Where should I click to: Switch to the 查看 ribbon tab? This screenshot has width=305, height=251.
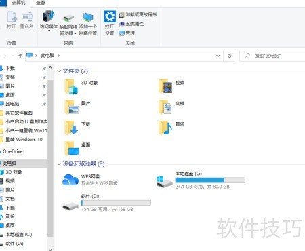click(x=41, y=3)
